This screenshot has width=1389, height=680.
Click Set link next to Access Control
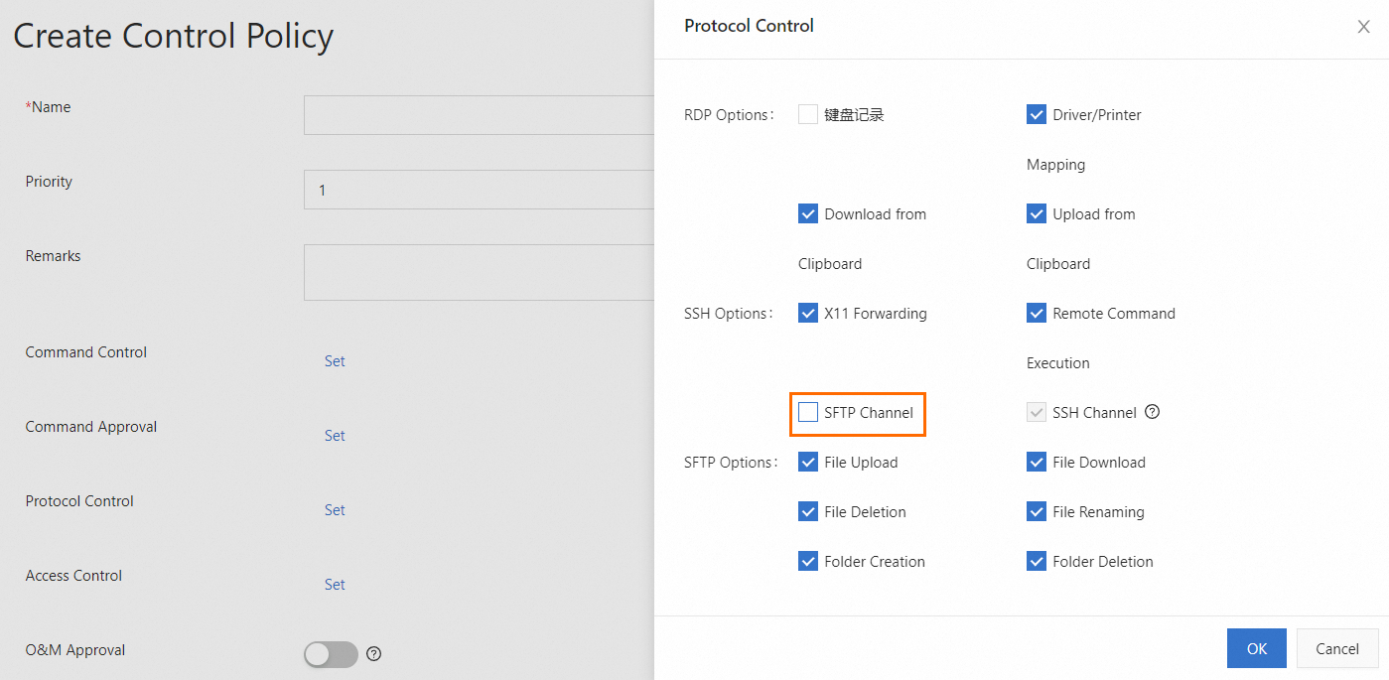click(x=335, y=585)
